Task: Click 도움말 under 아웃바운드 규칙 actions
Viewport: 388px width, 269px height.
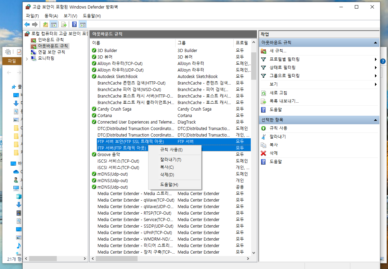Action: [276, 110]
